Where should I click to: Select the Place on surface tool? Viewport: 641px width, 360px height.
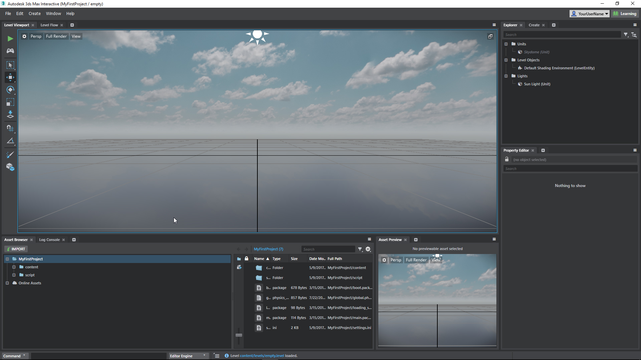[10, 115]
